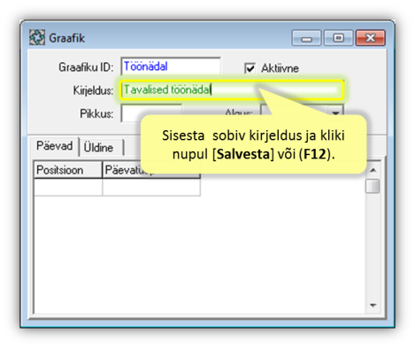
Task: Uncheck the Aktiivne checkbox
Action: (x=250, y=68)
